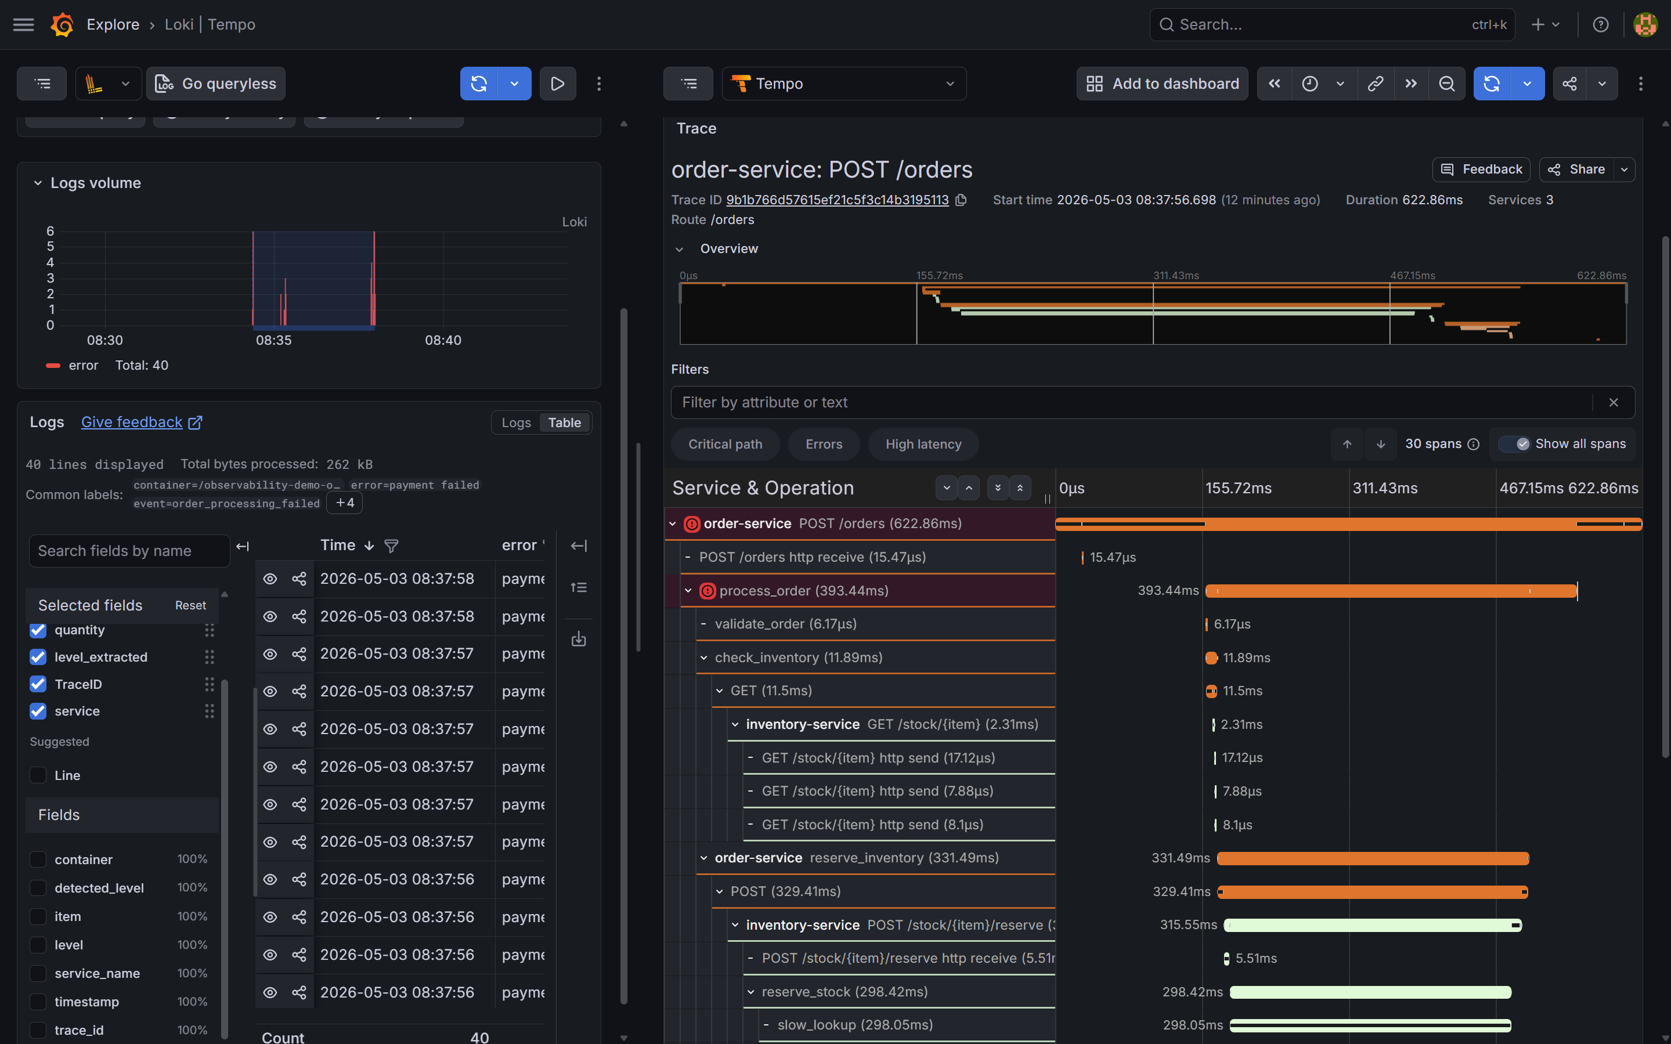This screenshot has width=1671, height=1044.
Task: Click the trace Feedback button
Action: pos(1481,170)
